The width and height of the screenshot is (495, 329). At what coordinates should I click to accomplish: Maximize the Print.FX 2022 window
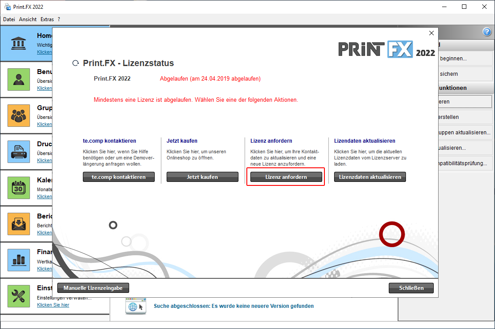pyautogui.click(x=464, y=7)
